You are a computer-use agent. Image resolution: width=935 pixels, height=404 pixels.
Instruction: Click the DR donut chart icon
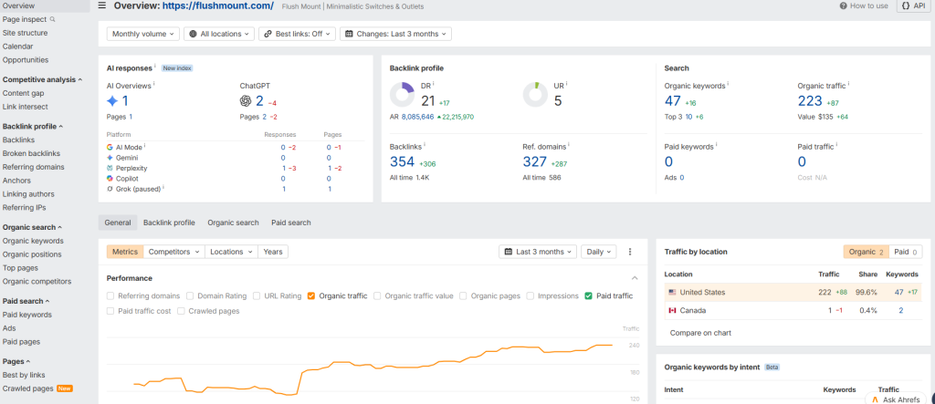pyautogui.click(x=403, y=95)
